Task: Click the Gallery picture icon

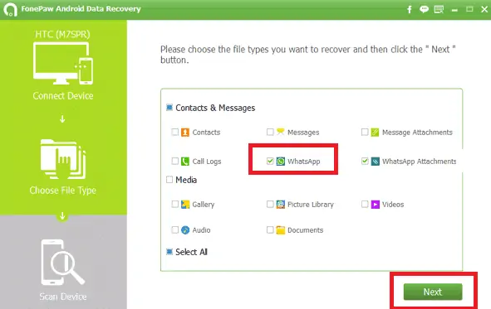Action: pyautogui.click(x=185, y=205)
